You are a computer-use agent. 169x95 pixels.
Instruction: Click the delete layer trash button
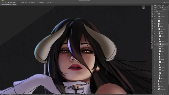(x=167, y=94)
